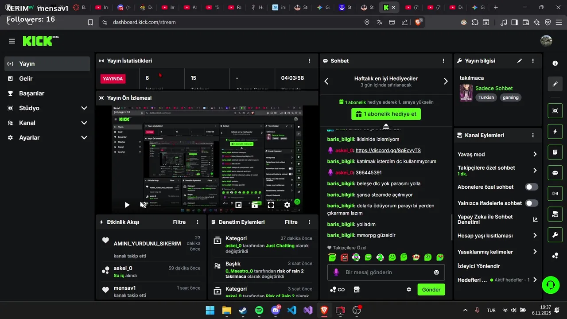Viewport: 567px width, 319px height.
Task: Select the Turkish tag chip
Action: tap(486, 97)
